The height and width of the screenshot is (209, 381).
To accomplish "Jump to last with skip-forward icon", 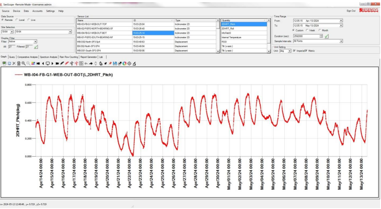I will coord(57,63).
